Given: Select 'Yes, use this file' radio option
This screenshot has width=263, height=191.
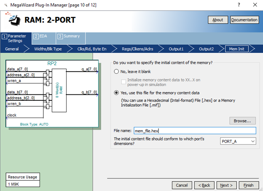Looking at the screenshot, I should [x=116, y=93].
